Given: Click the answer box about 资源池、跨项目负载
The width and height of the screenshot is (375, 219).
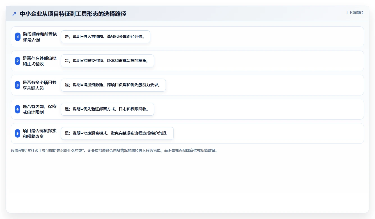Looking at the screenshot, I should pyautogui.click(x=113, y=85).
